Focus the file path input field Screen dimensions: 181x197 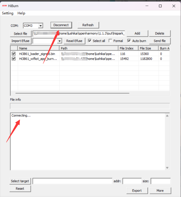point(79,33)
